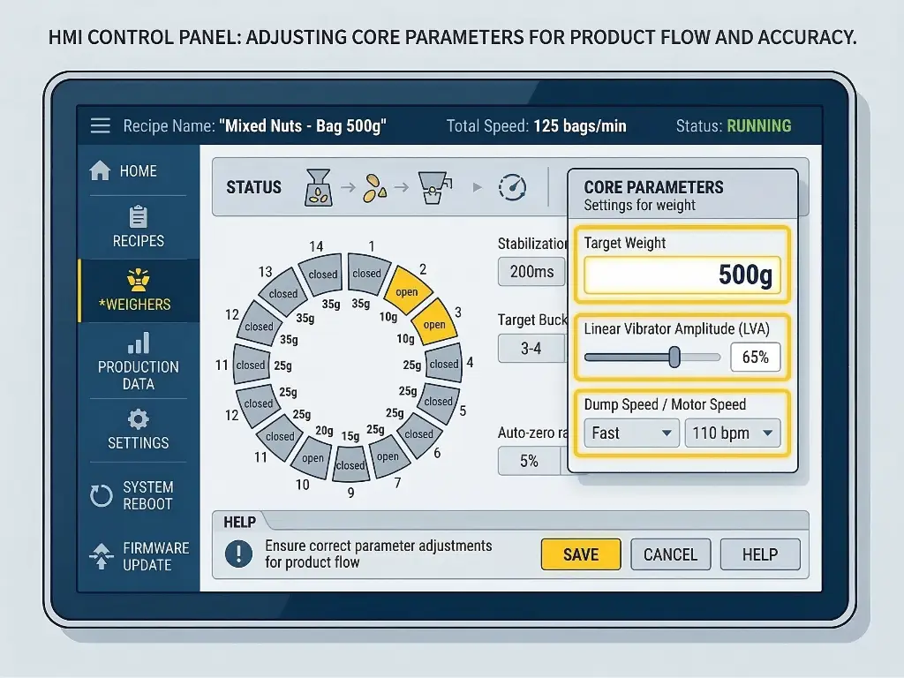Open Production Data bar chart icon
The image size is (904, 678).
(x=139, y=343)
